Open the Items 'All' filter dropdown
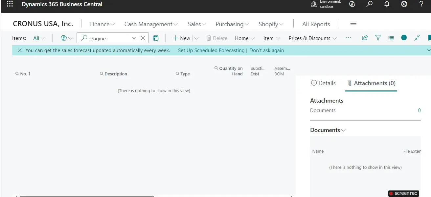The height and width of the screenshot is (197, 431). coord(39,38)
